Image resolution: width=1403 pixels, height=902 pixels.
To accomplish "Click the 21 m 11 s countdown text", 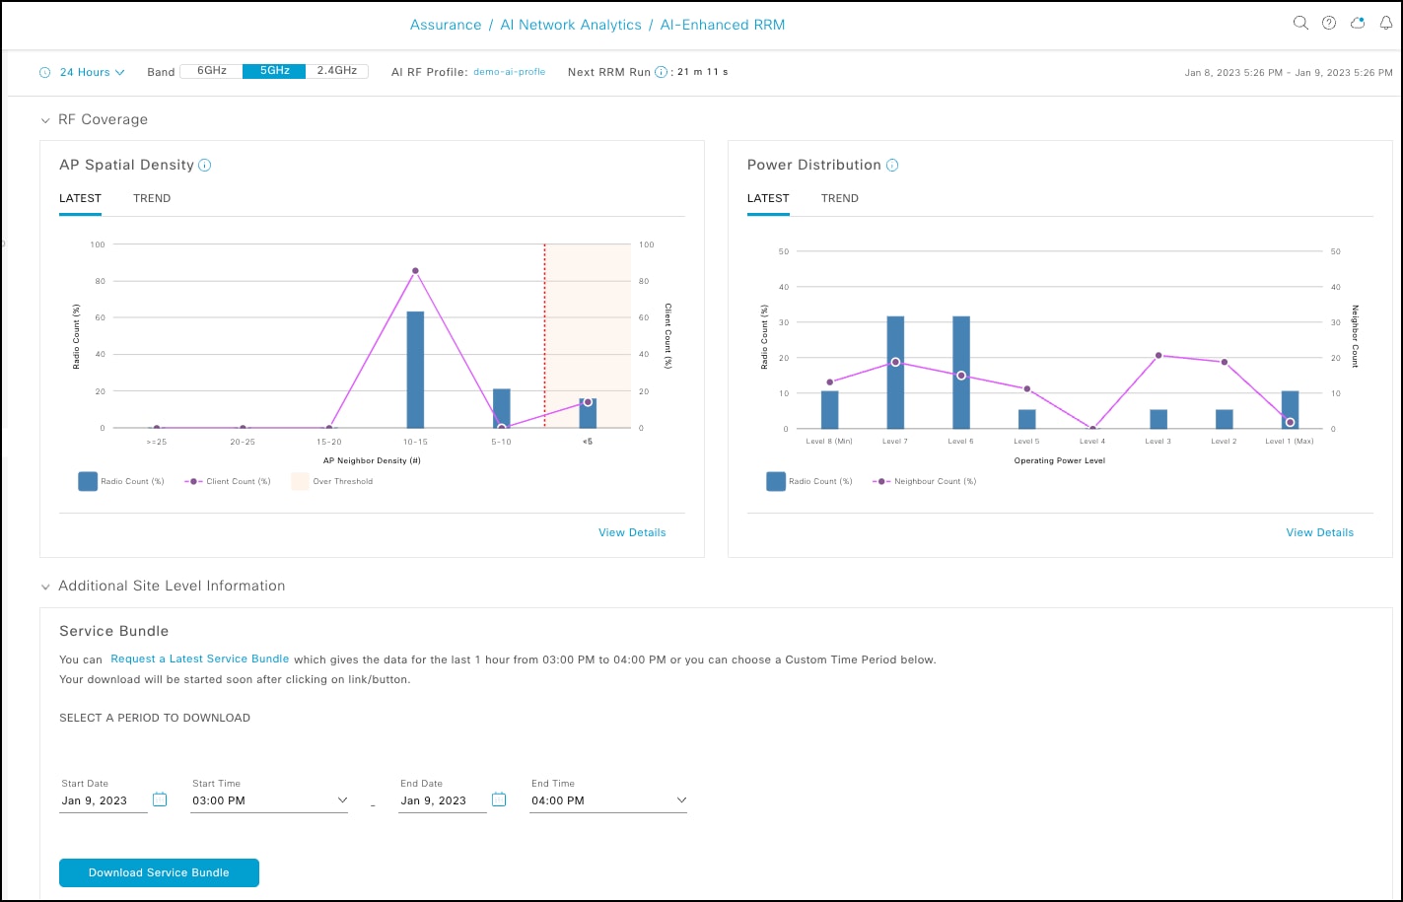I will [703, 72].
